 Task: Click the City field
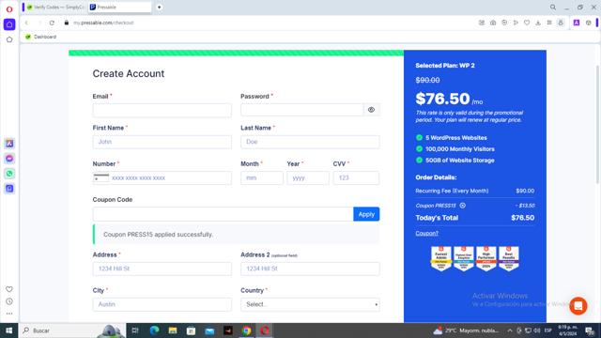point(162,304)
